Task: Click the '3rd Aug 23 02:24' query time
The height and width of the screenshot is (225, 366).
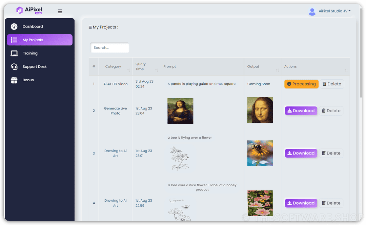Action: click(144, 84)
